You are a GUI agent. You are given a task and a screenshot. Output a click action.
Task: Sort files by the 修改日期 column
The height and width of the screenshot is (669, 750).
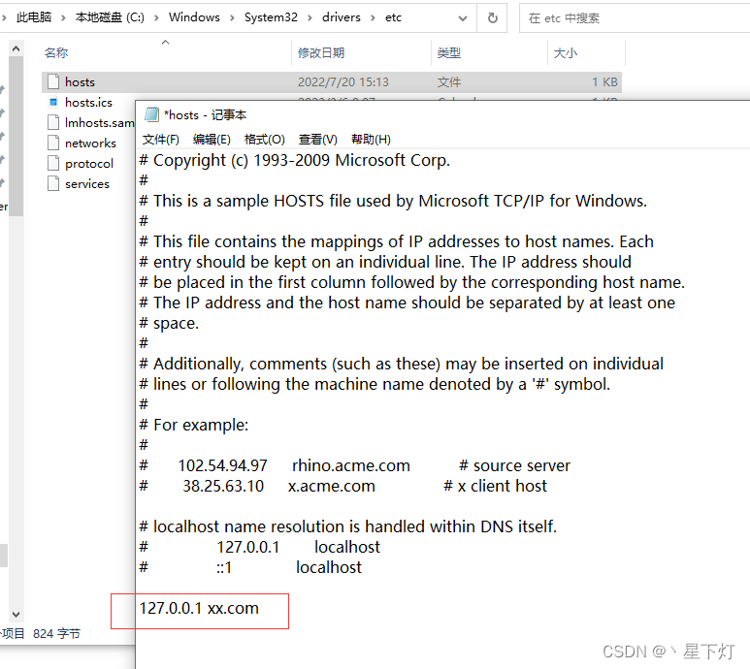coord(321,53)
